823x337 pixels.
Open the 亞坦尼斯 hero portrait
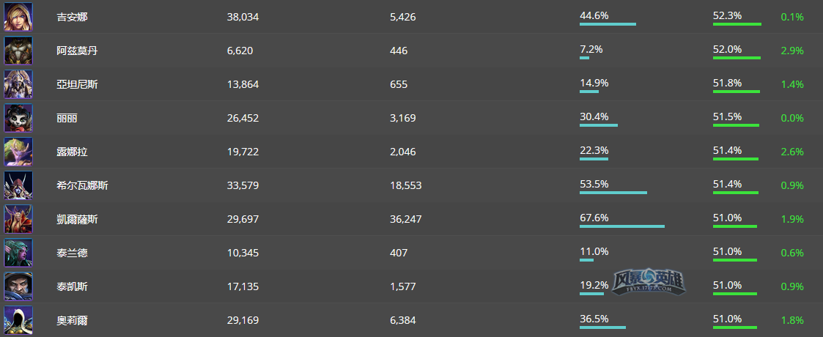(18, 84)
